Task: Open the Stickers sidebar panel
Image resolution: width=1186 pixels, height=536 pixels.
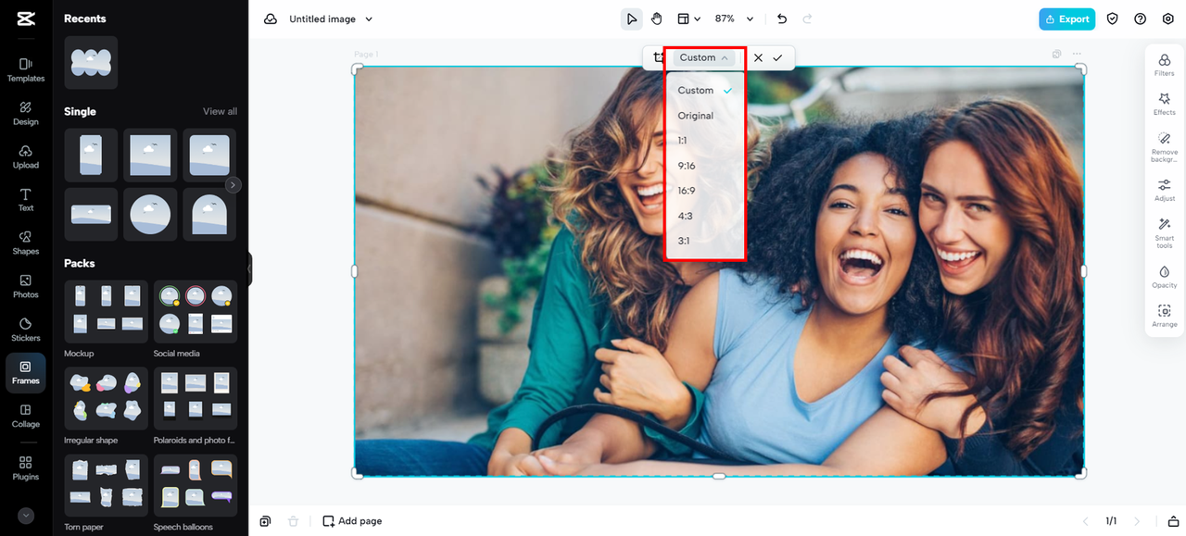Action: click(x=26, y=329)
